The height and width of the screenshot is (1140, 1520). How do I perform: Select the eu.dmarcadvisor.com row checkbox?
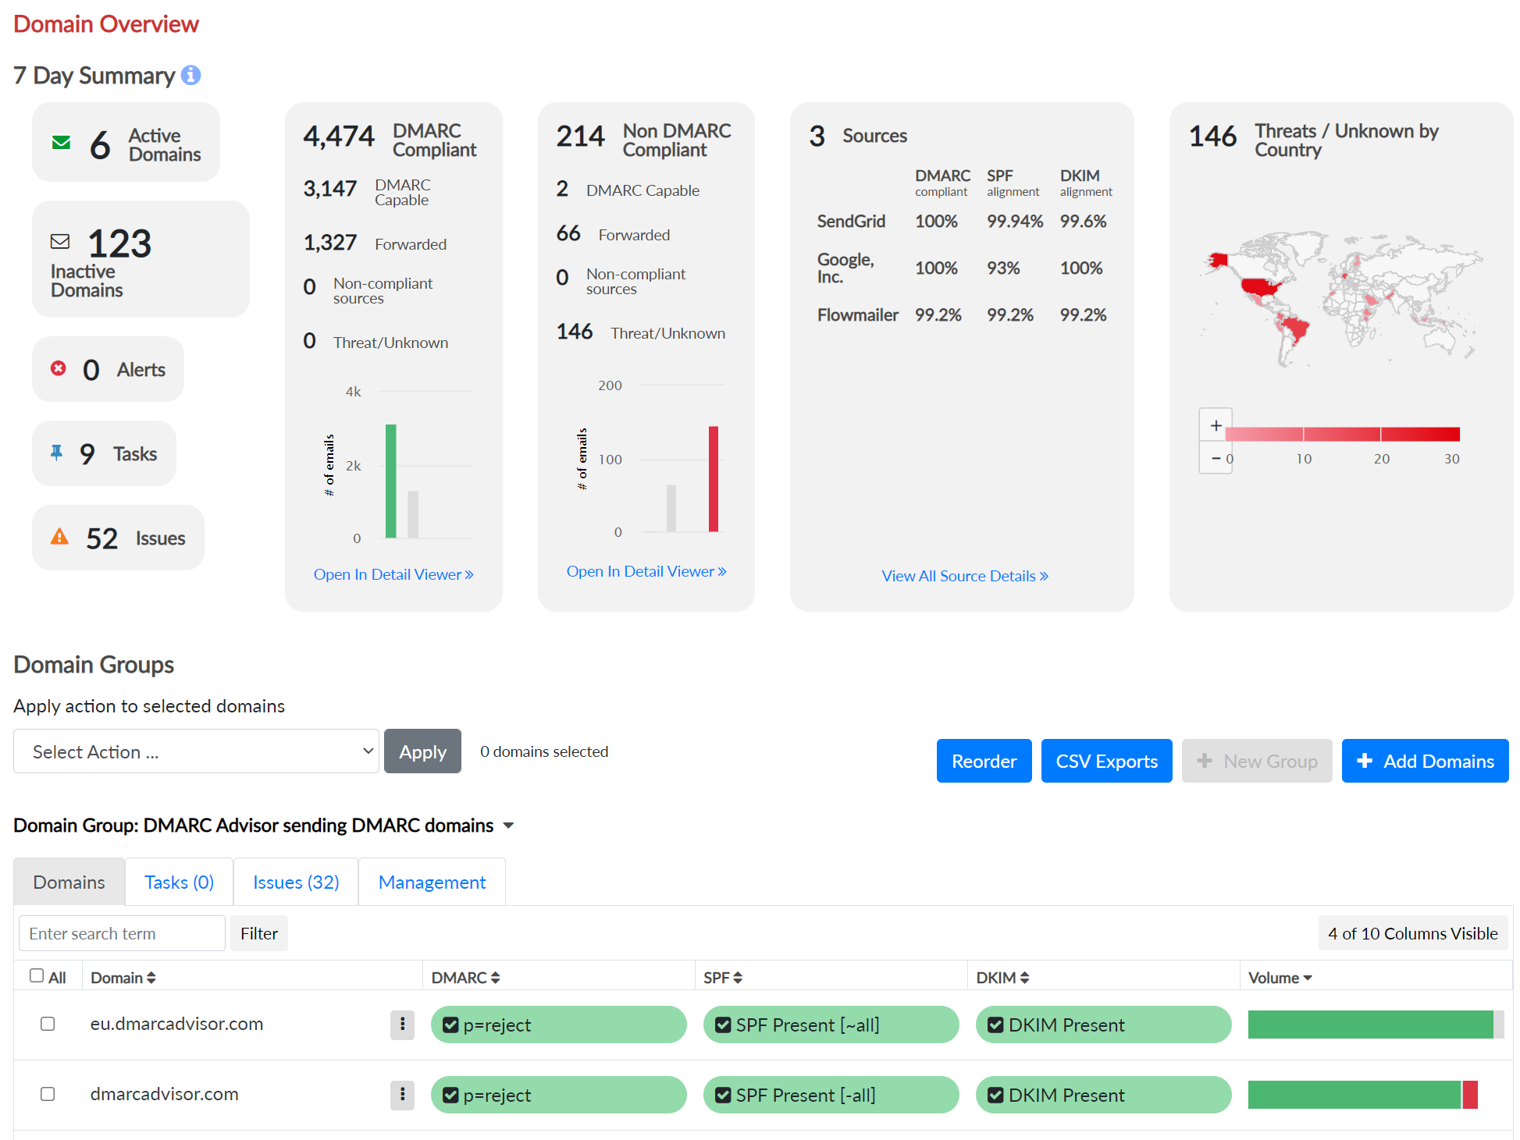48,1024
